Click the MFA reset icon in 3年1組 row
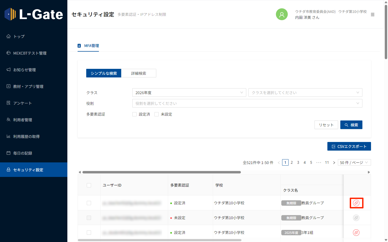 [356, 233]
